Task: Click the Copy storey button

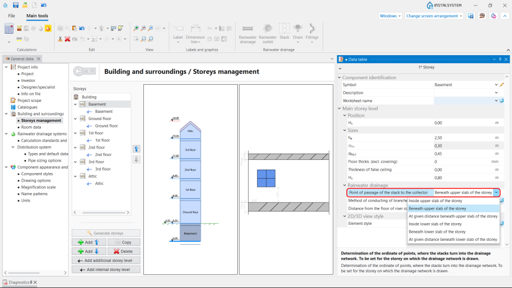Action: (x=123, y=242)
